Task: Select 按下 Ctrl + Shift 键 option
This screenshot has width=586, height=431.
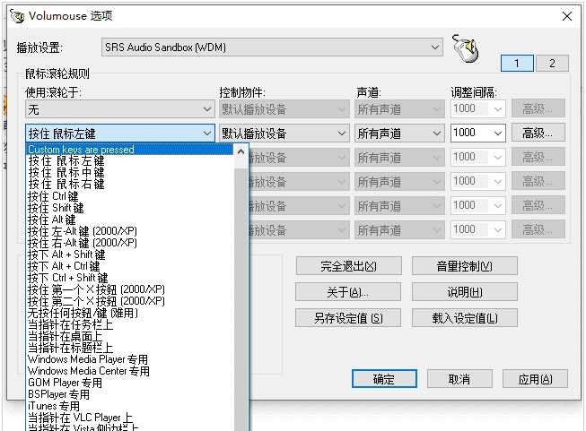Action: click(x=130, y=278)
